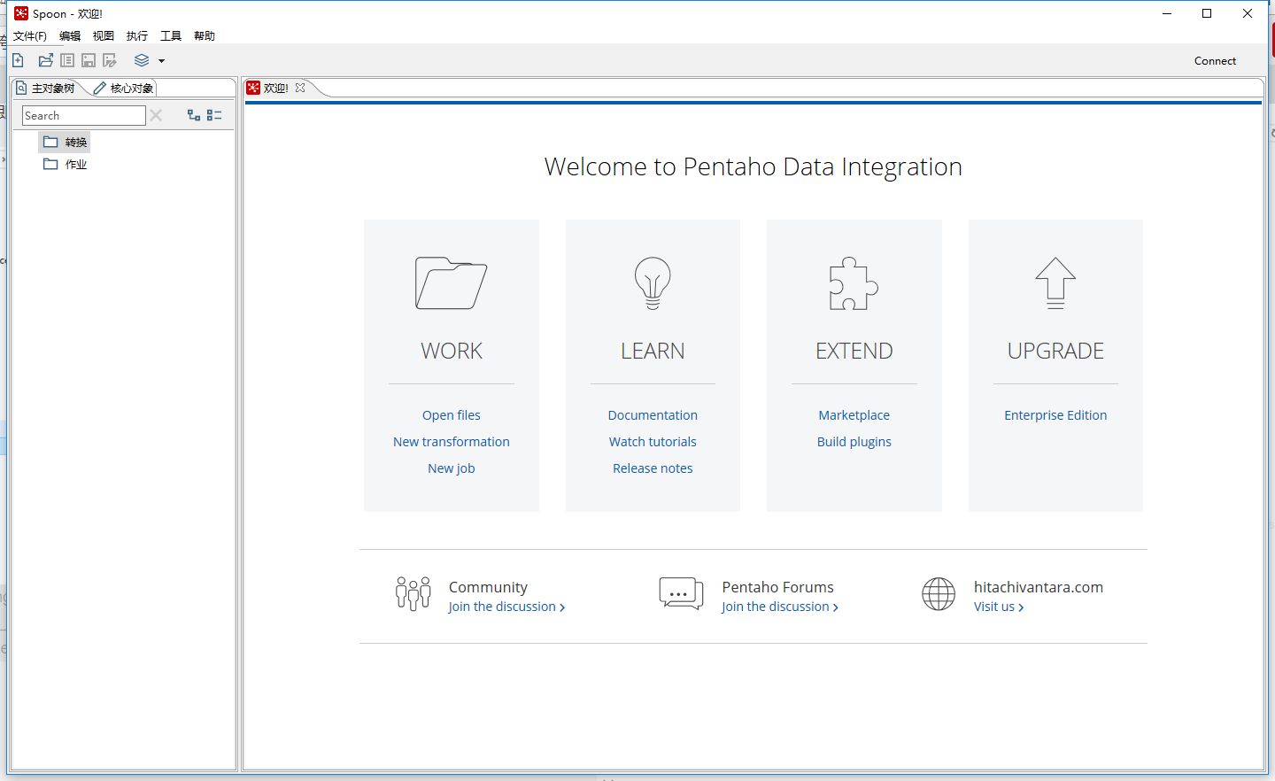Click the New transformation link
The height and width of the screenshot is (781, 1275).
(x=452, y=442)
